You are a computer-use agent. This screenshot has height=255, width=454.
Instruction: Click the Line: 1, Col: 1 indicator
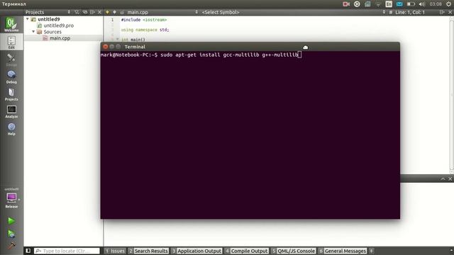[x=410, y=12]
